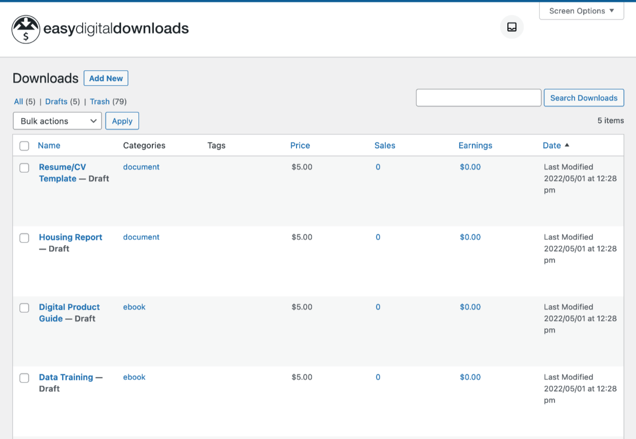The width and height of the screenshot is (636, 439).
Task: Open the support/help icon near Screen Options
Action: (x=511, y=27)
